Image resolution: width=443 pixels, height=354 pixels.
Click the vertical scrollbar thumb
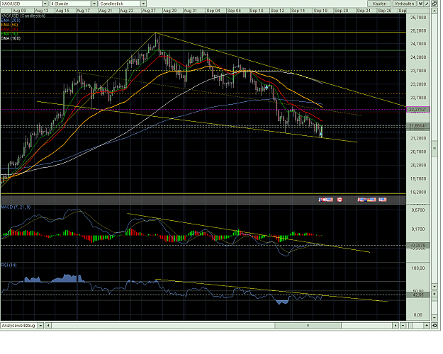434,148
